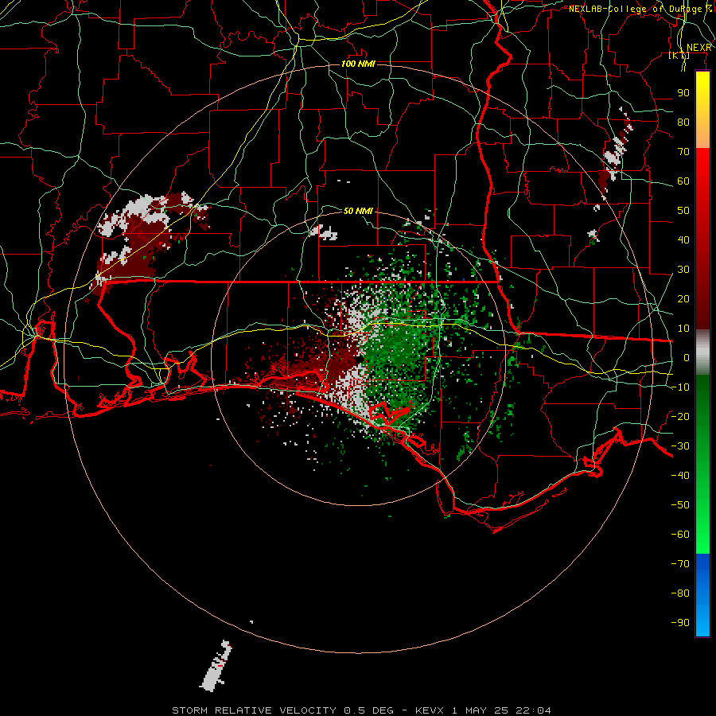Click the 40 value on velocity scale
Image resolution: width=716 pixels, height=716 pixels.
click(683, 239)
